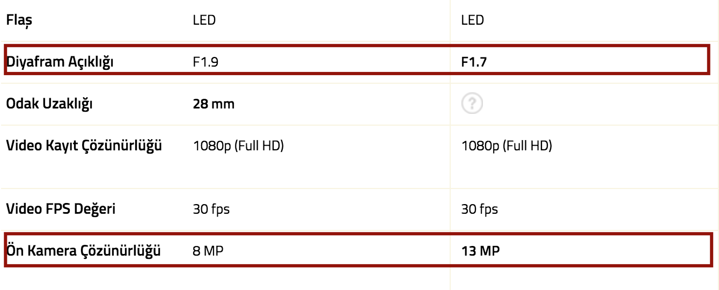
Task: Click first phone's LED flash value
Action: click(204, 21)
